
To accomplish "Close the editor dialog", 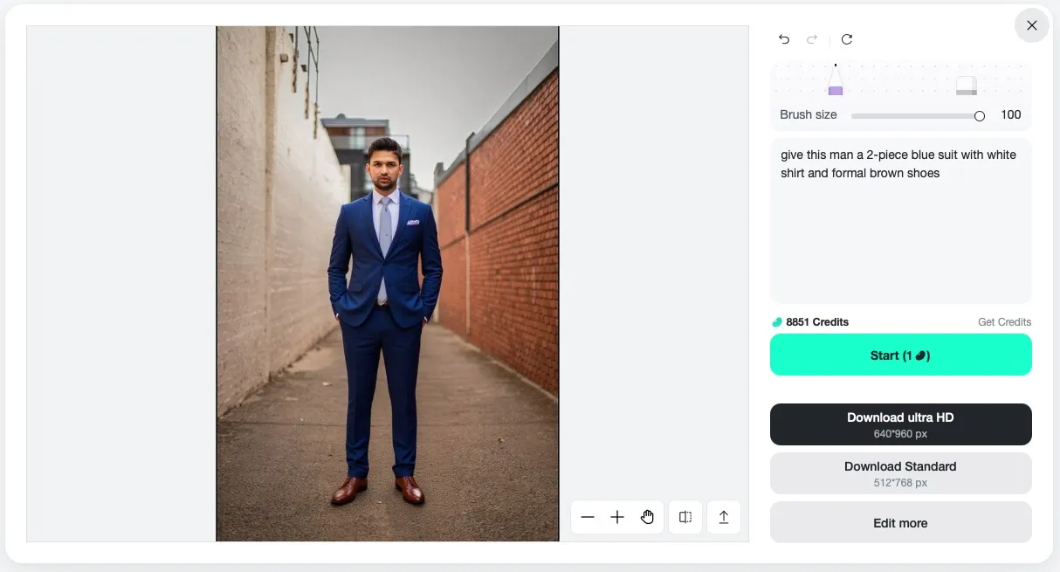I will click(1032, 25).
